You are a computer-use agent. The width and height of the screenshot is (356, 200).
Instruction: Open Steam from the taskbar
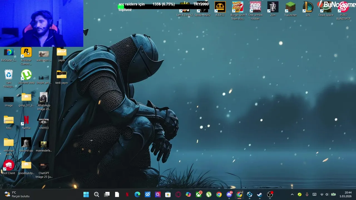click(260, 194)
